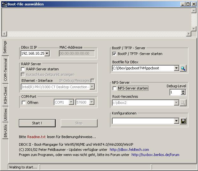198x171 pixels.
Task: Click the DBox II IP address field
Action: (x=33, y=53)
